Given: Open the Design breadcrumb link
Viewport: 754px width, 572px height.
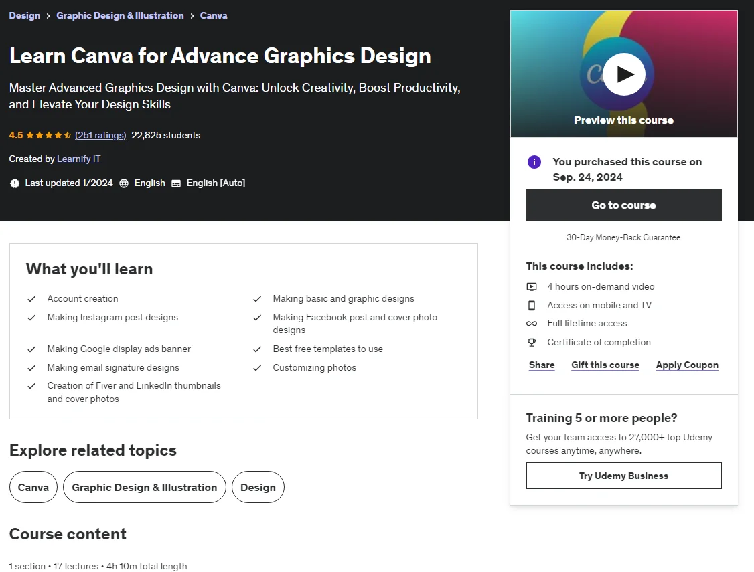Looking at the screenshot, I should 25,15.
